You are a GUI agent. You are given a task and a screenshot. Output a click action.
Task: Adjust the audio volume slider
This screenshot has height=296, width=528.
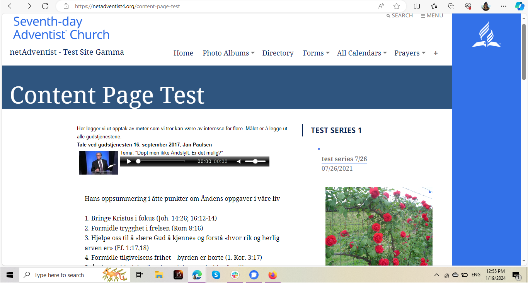pos(255,161)
